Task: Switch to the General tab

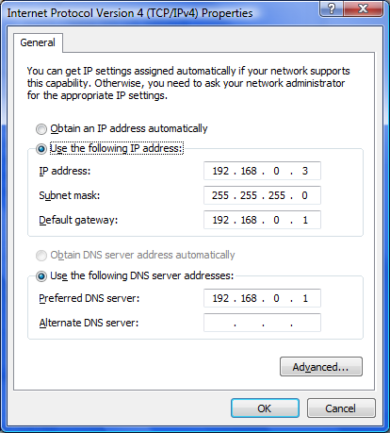Action: coord(38,42)
